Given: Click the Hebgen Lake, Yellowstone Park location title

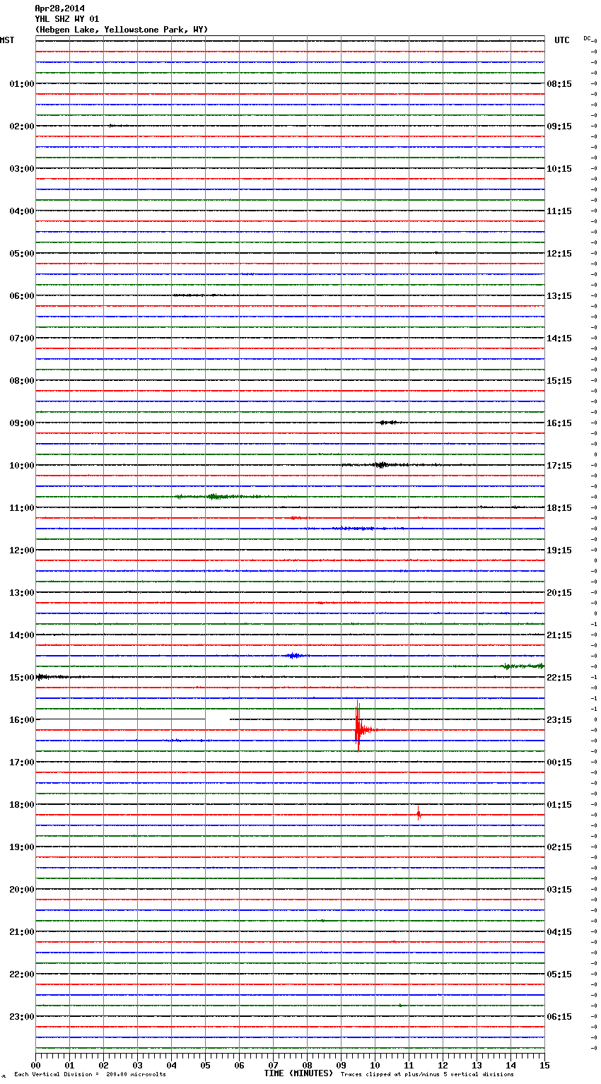Looking at the screenshot, I should [x=122, y=30].
